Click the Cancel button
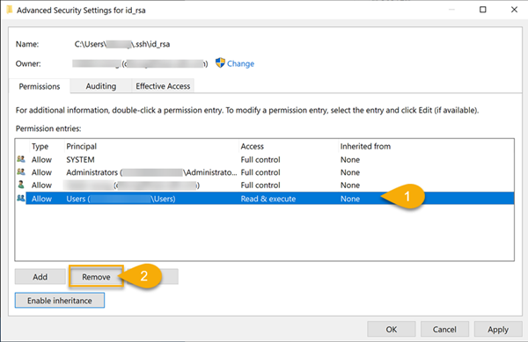The height and width of the screenshot is (342, 528). (444, 329)
